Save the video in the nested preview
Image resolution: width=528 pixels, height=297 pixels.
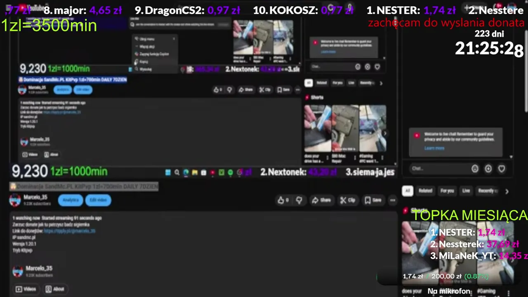[x=283, y=90]
